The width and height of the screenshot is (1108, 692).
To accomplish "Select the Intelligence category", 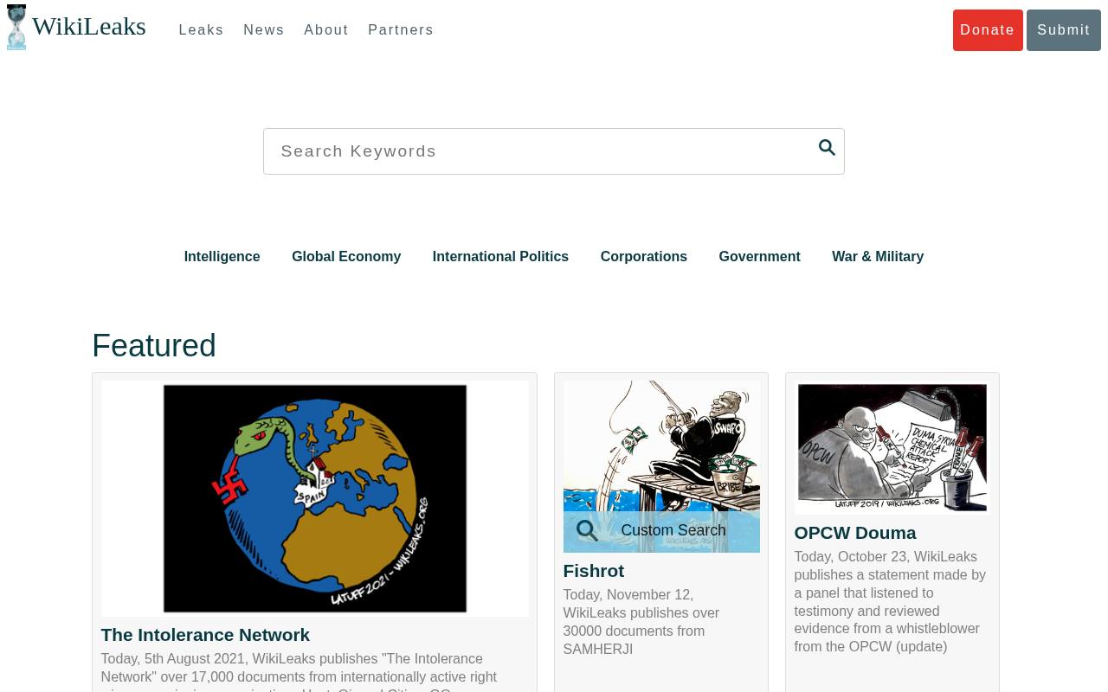I will tap(222, 257).
